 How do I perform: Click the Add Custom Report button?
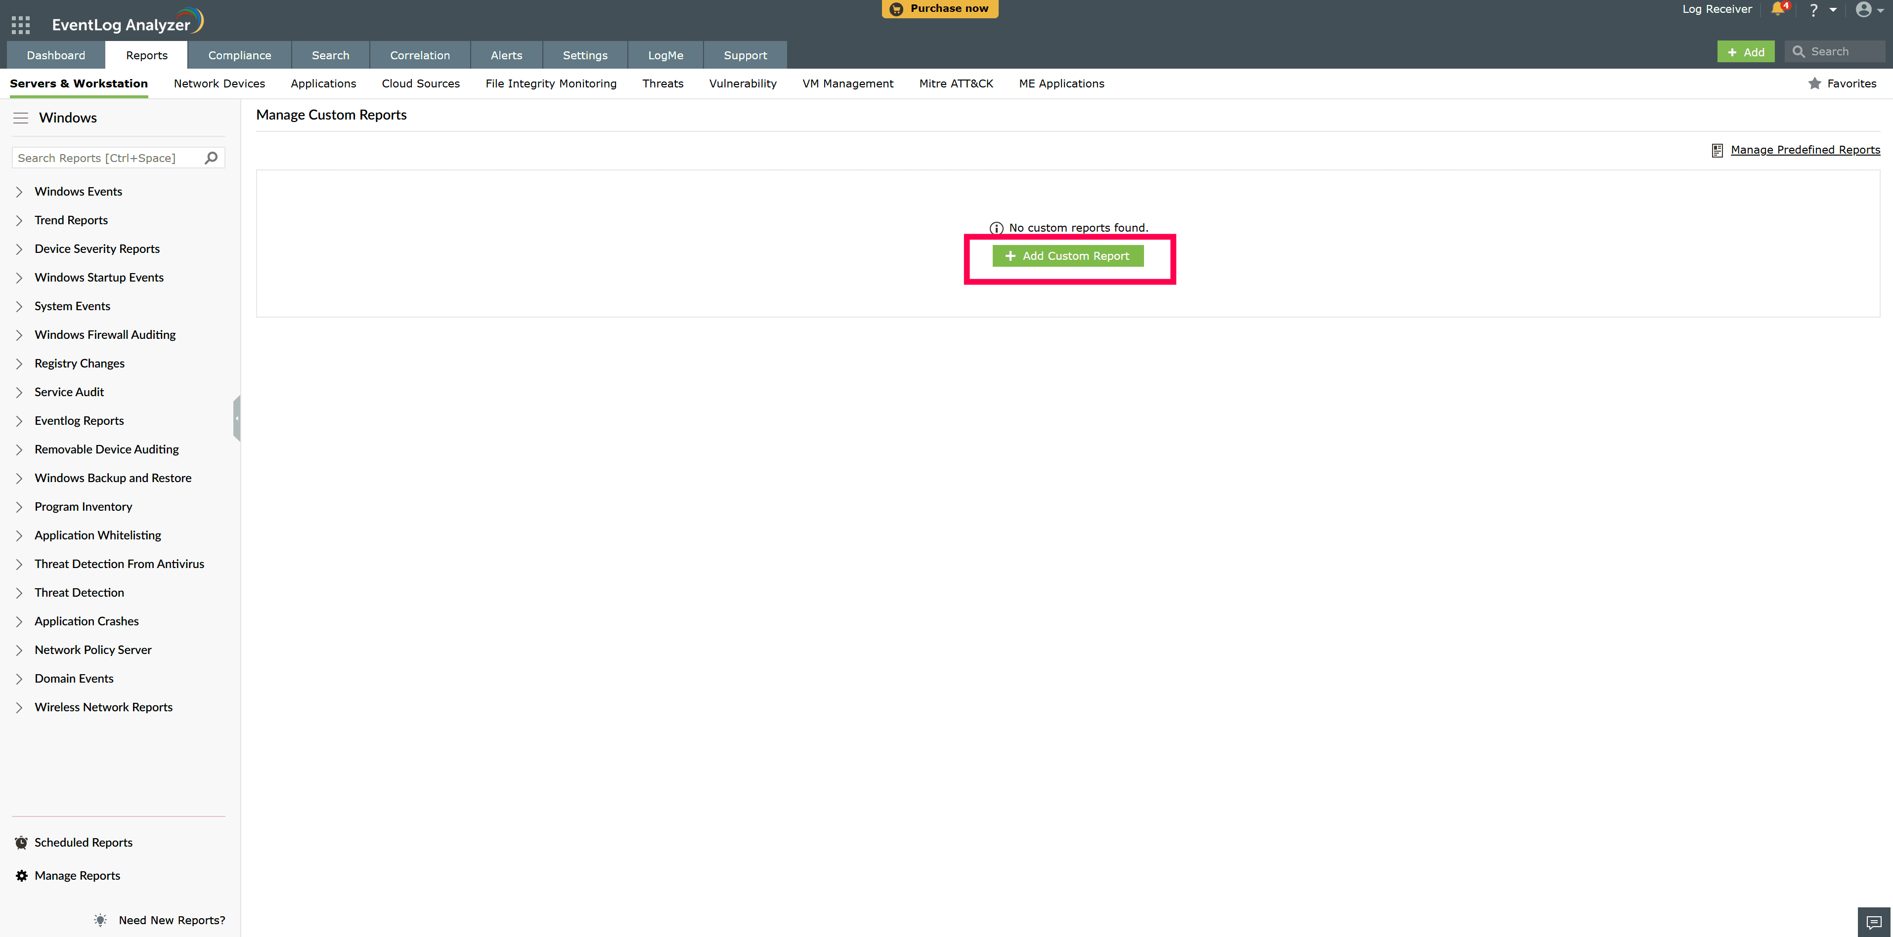pos(1067,255)
